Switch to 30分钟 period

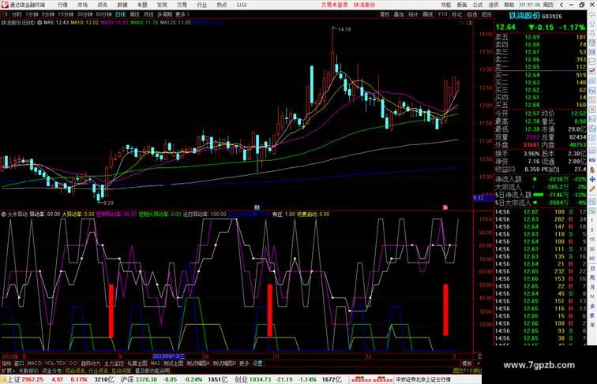[84, 14]
